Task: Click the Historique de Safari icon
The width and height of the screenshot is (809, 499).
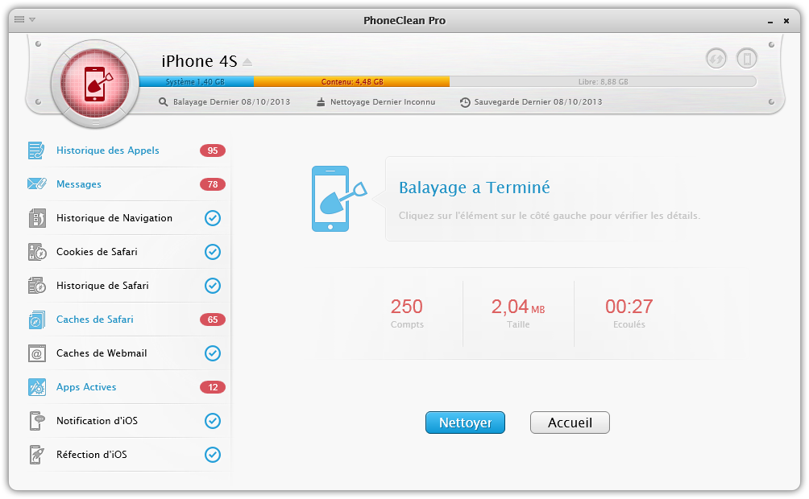Action: [x=37, y=286]
